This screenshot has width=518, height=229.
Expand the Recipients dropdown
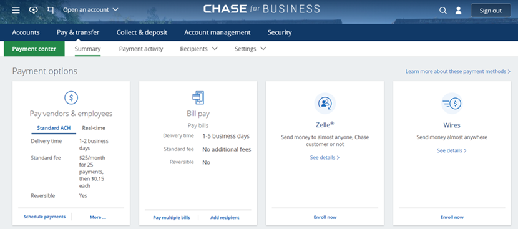click(x=199, y=49)
